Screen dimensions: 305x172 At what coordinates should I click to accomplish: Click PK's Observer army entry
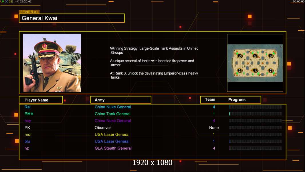pyautogui.click(x=103, y=128)
